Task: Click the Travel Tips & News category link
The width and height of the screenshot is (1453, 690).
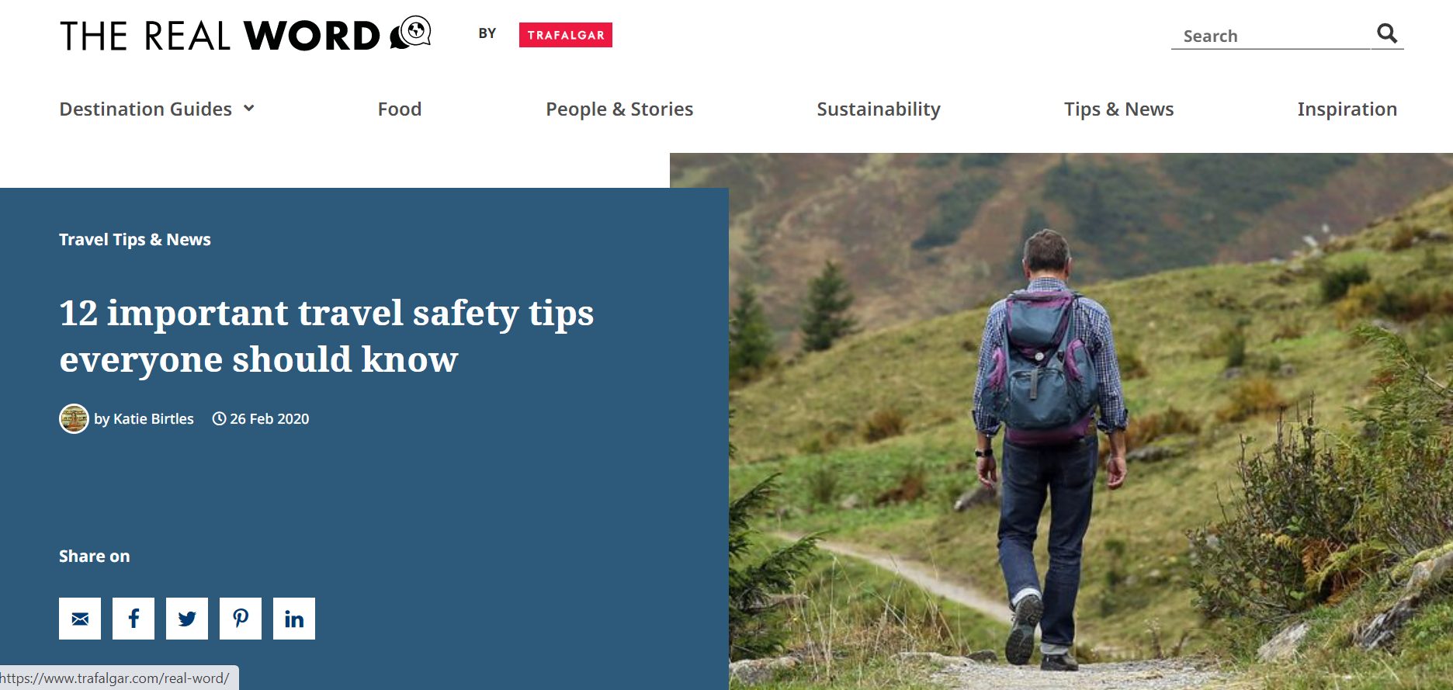Action: click(135, 239)
